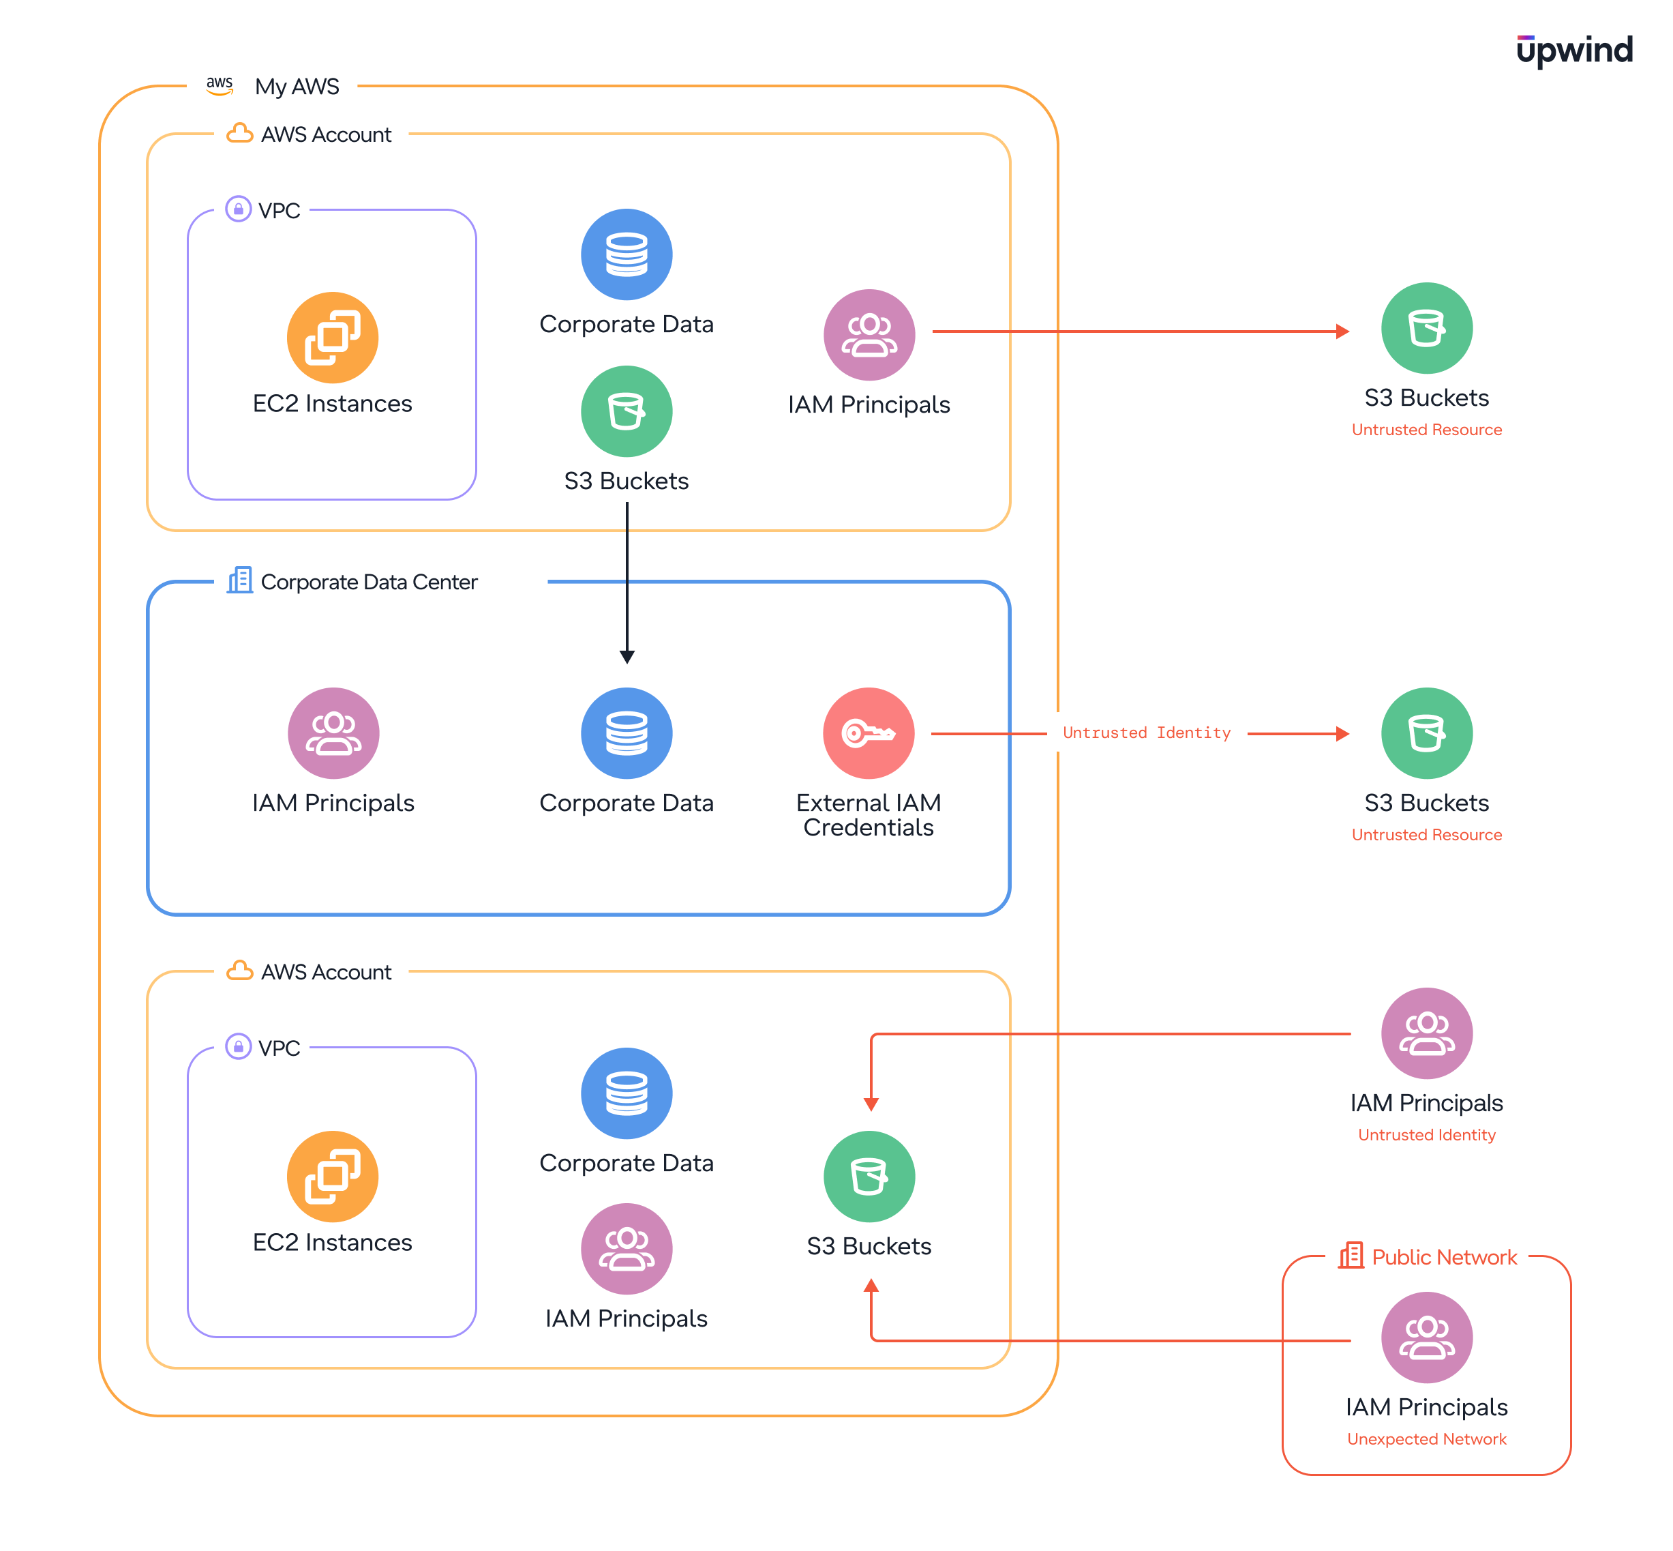This screenshot has width=1673, height=1551.
Task: Click the S3 Buckets icon targeted by Untrusted Identity
Action: [x=1426, y=733]
